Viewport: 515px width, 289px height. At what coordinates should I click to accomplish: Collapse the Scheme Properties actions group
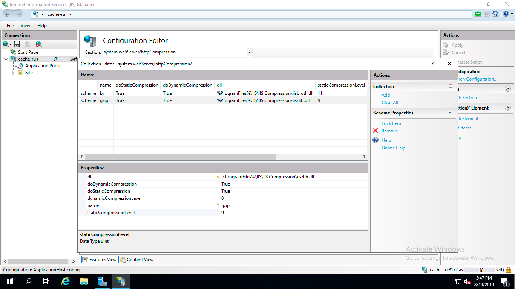click(x=450, y=113)
